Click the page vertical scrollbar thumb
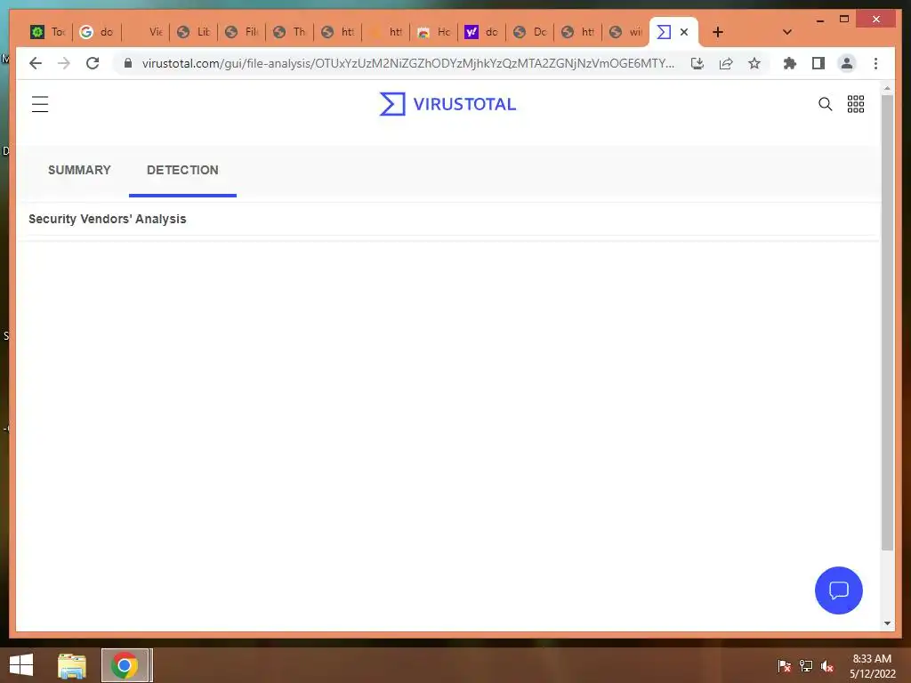The height and width of the screenshot is (683, 911). coord(887,322)
